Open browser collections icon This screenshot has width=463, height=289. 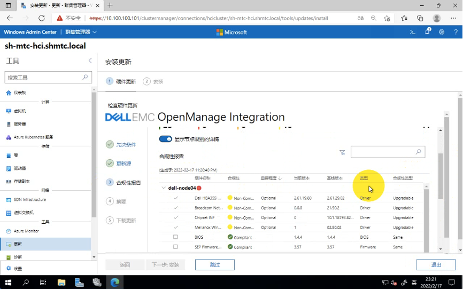[x=420, y=18]
